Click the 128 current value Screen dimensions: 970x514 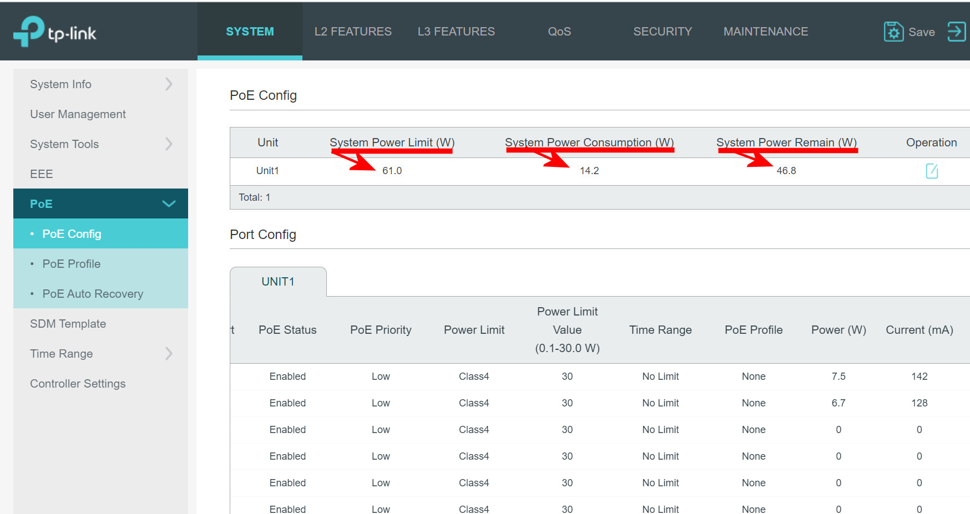point(920,403)
